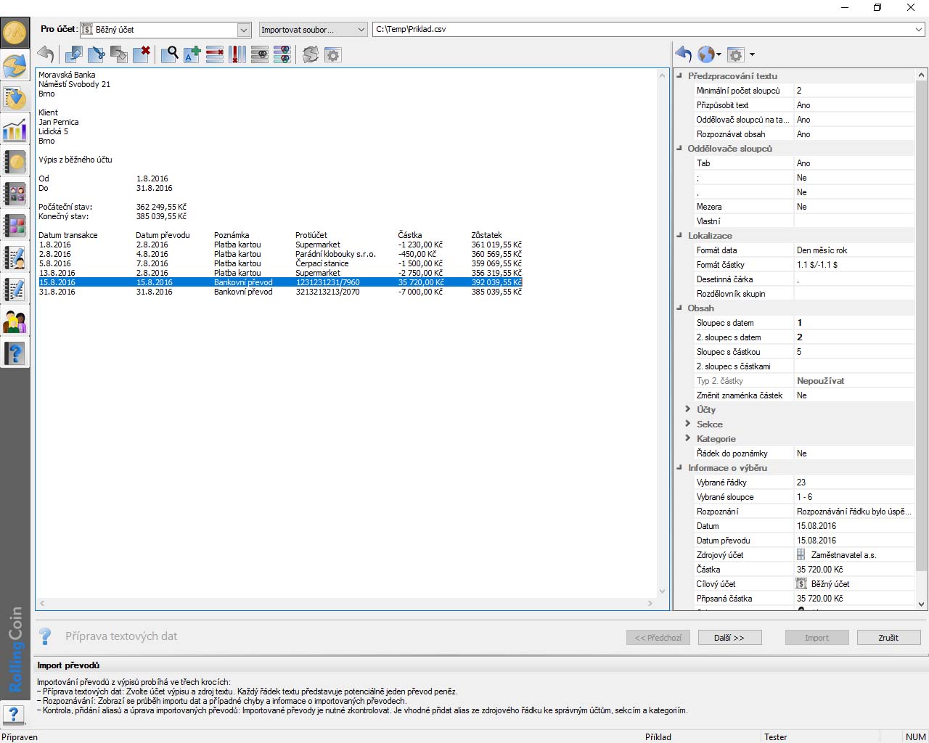
Task: Select the 31.8.2016 Bankovní převod row
Action: [280, 292]
